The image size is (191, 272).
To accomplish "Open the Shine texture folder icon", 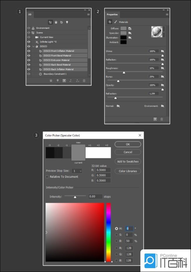I will tap(162, 51).
